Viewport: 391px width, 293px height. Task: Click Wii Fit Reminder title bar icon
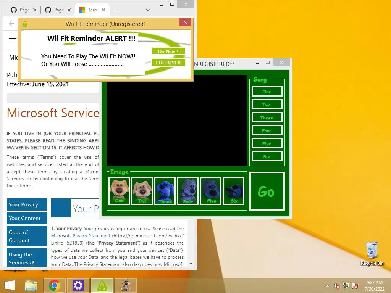pos(25,24)
